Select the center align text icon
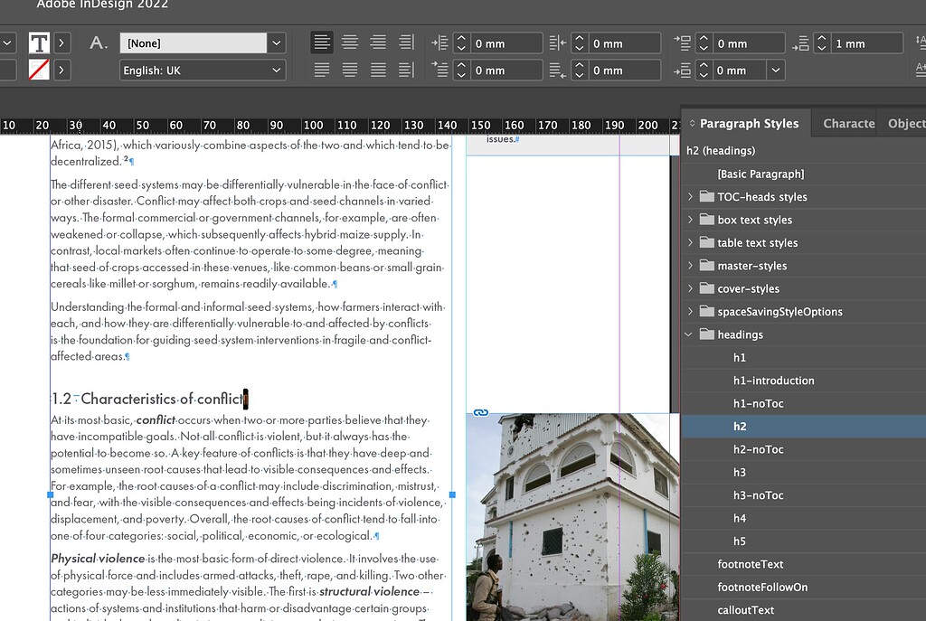The height and width of the screenshot is (621, 926). tap(350, 42)
